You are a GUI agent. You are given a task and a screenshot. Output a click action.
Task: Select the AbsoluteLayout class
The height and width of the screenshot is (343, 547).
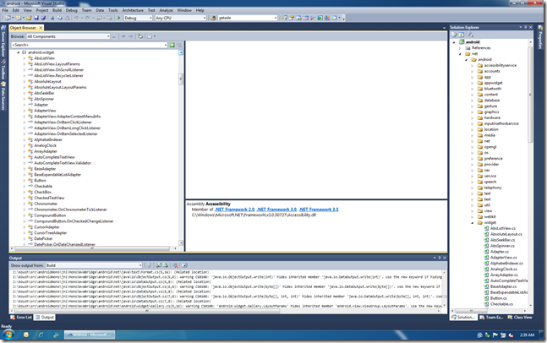(47, 82)
